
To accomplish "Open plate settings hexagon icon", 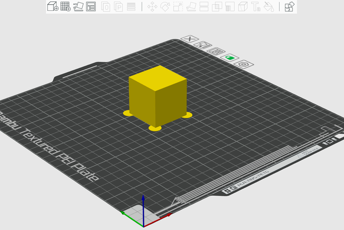I will (243, 64).
